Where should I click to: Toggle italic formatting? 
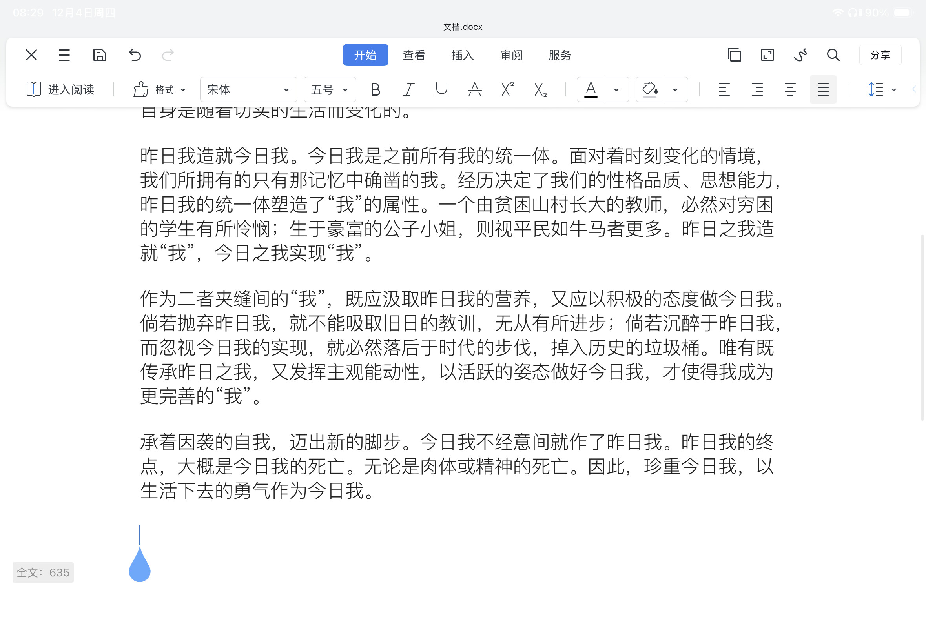(x=409, y=89)
